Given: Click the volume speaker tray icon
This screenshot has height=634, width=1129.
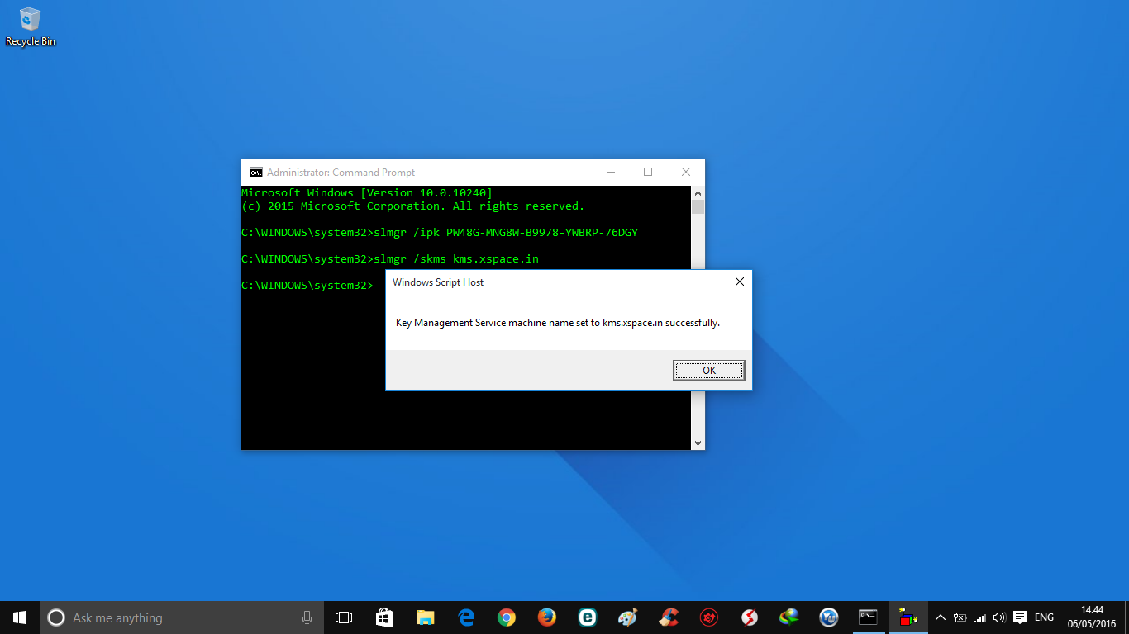Looking at the screenshot, I should pyautogui.click(x=999, y=617).
